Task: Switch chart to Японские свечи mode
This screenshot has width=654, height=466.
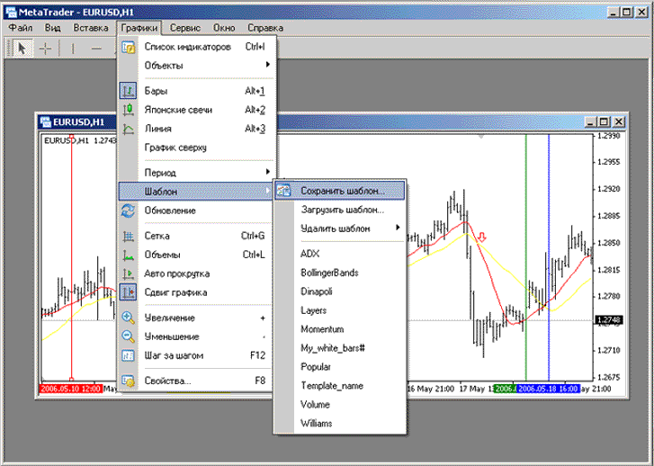Action: (x=196, y=110)
